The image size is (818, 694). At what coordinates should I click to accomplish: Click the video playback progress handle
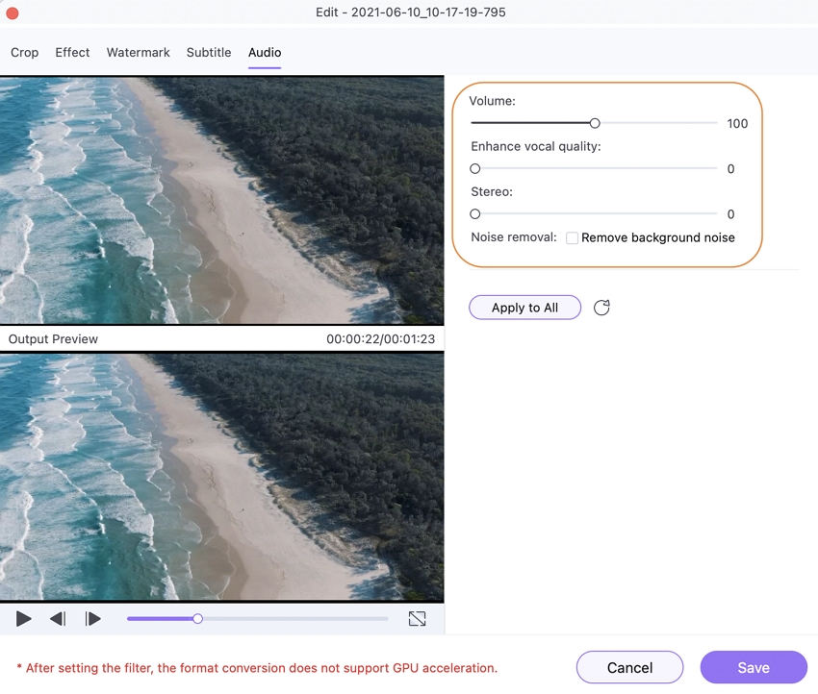pyautogui.click(x=197, y=619)
